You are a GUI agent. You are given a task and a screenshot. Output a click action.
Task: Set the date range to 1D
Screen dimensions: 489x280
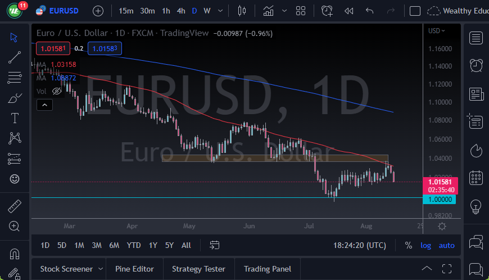click(45, 245)
